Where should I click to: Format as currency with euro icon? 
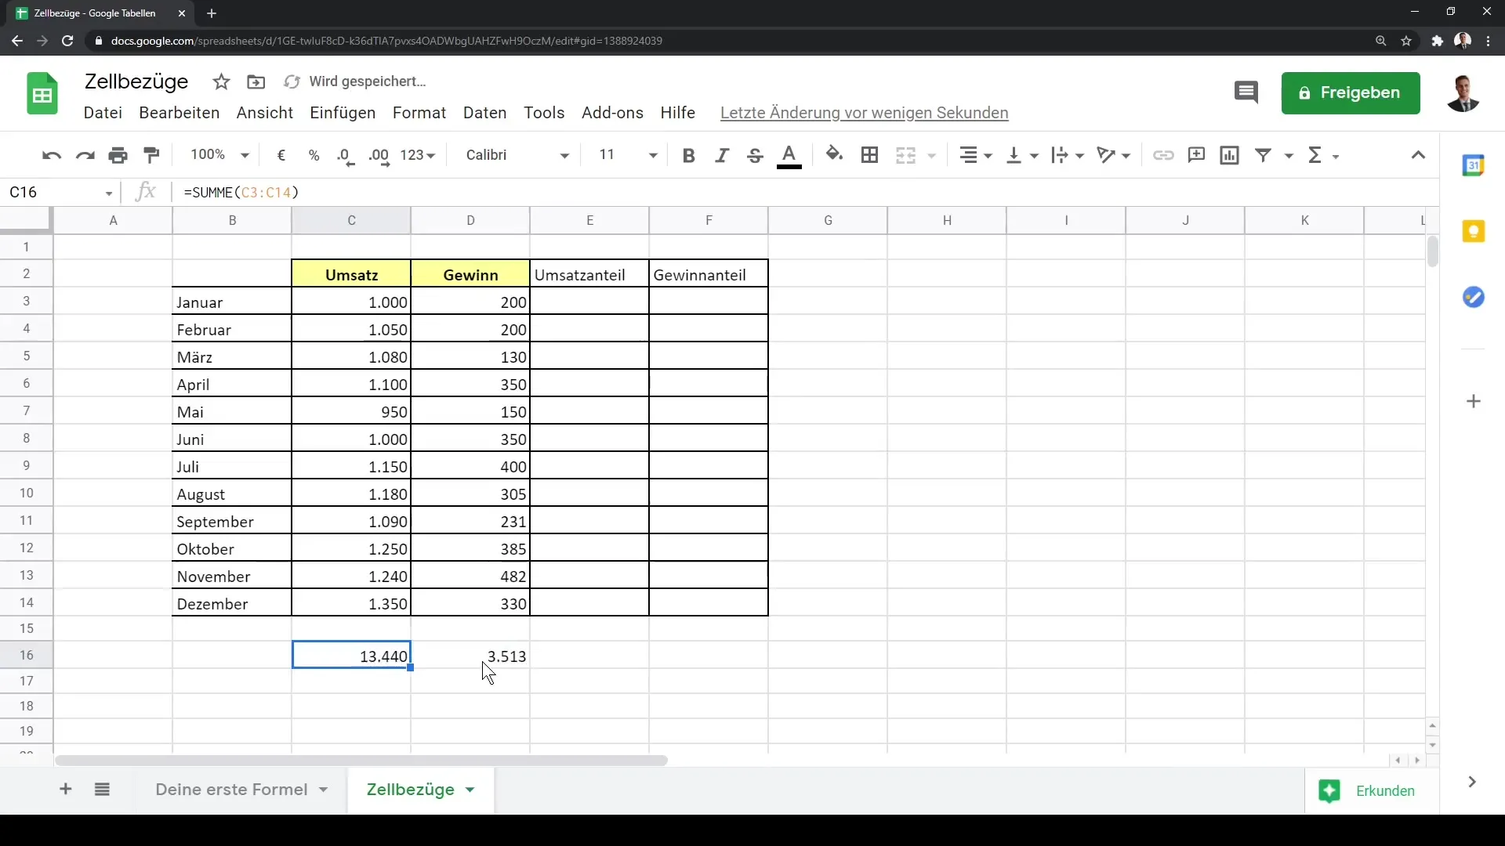pos(281,155)
